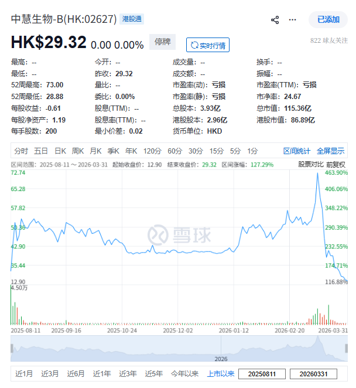Image resolution: width=356 pixels, height=388 pixels.
Task: Switch to the 5分 chart tab
Action: tap(235, 151)
